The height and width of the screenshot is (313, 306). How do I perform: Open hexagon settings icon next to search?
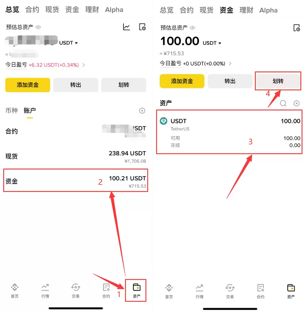tap(297, 103)
